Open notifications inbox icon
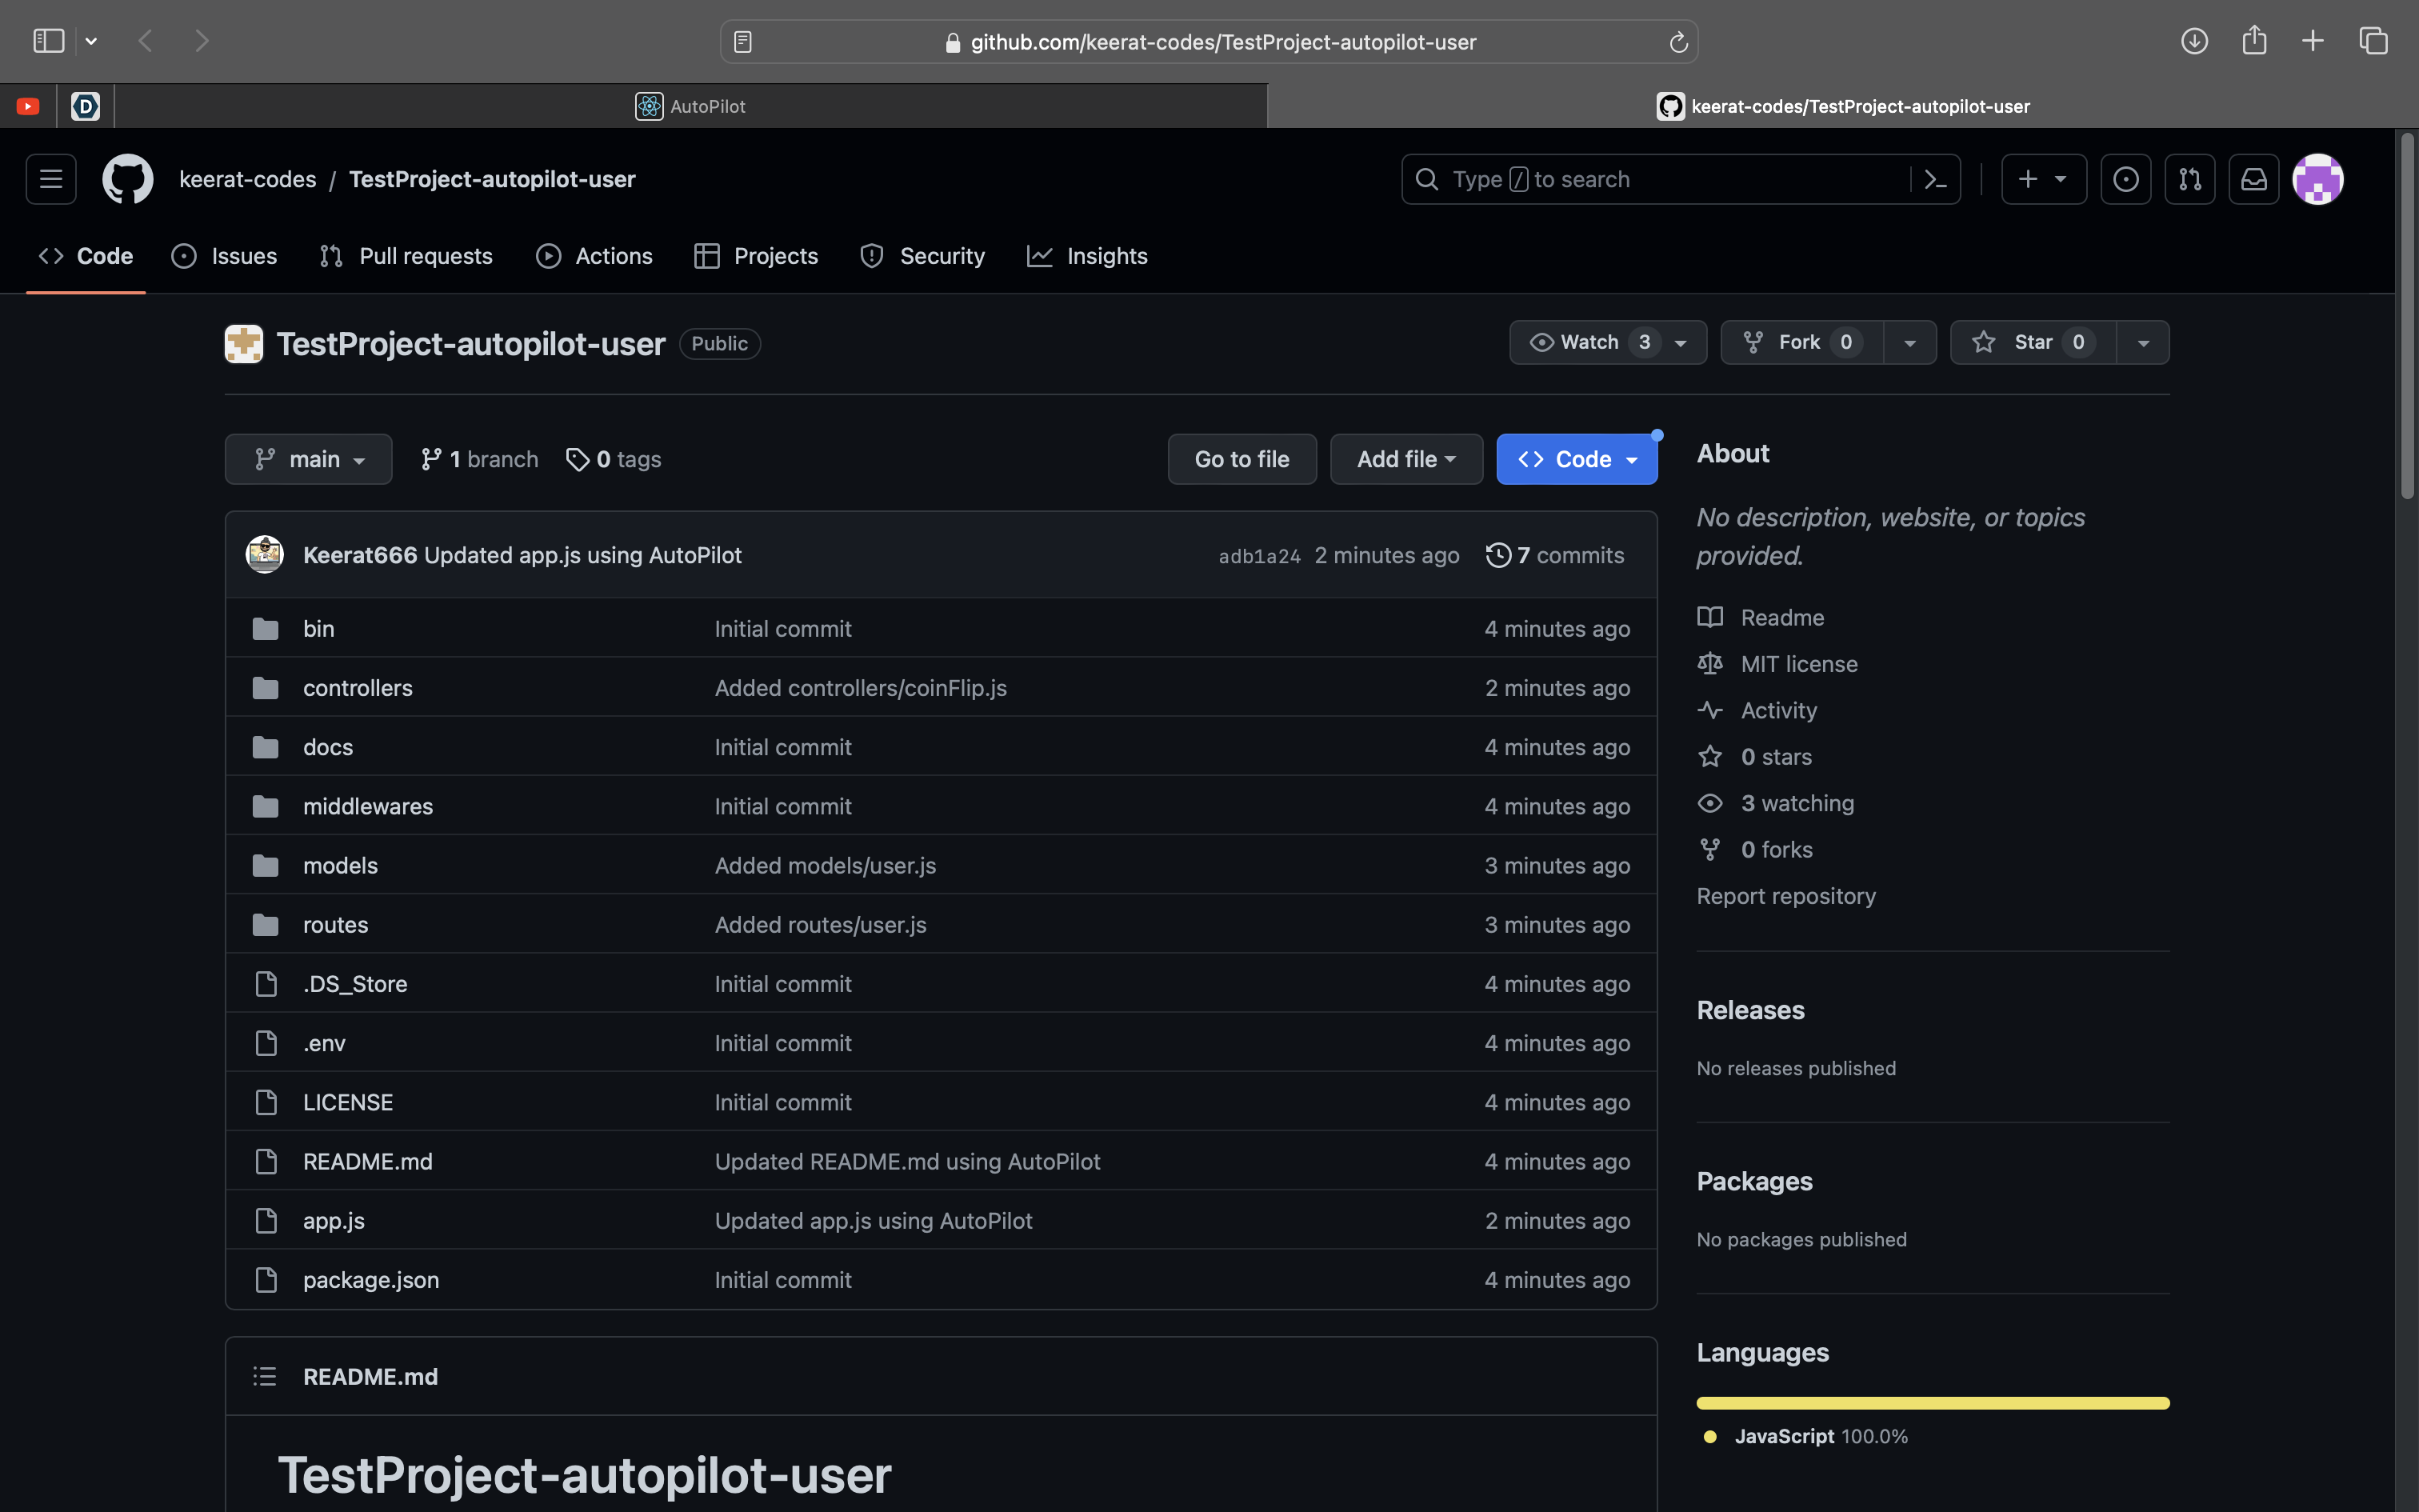 pyautogui.click(x=2254, y=179)
